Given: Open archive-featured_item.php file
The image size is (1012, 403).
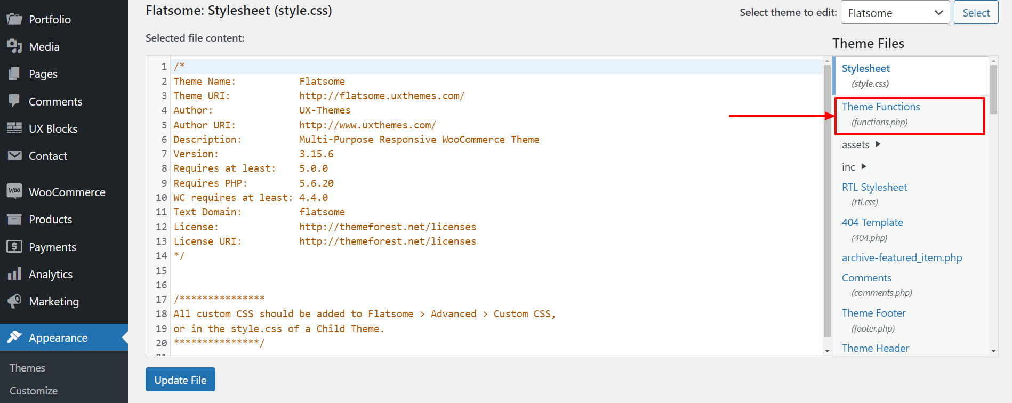Looking at the screenshot, I should [x=902, y=257].
